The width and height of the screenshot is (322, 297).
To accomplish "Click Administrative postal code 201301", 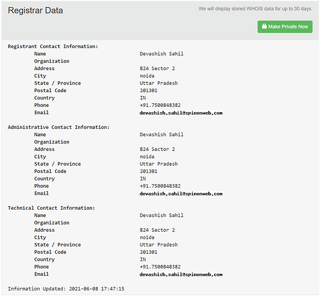I will click(x=148, y=171).
